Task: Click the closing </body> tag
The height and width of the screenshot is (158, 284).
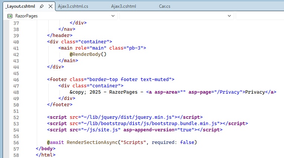Action: tap(46, 149)
